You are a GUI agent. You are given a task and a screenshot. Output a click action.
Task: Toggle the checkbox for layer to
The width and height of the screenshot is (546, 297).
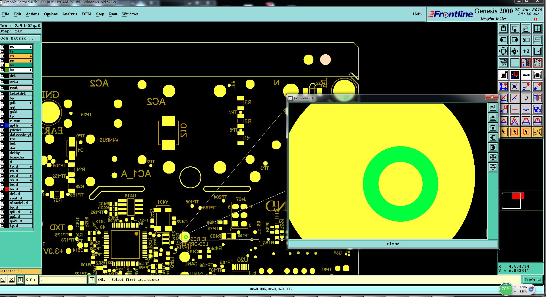2,47
